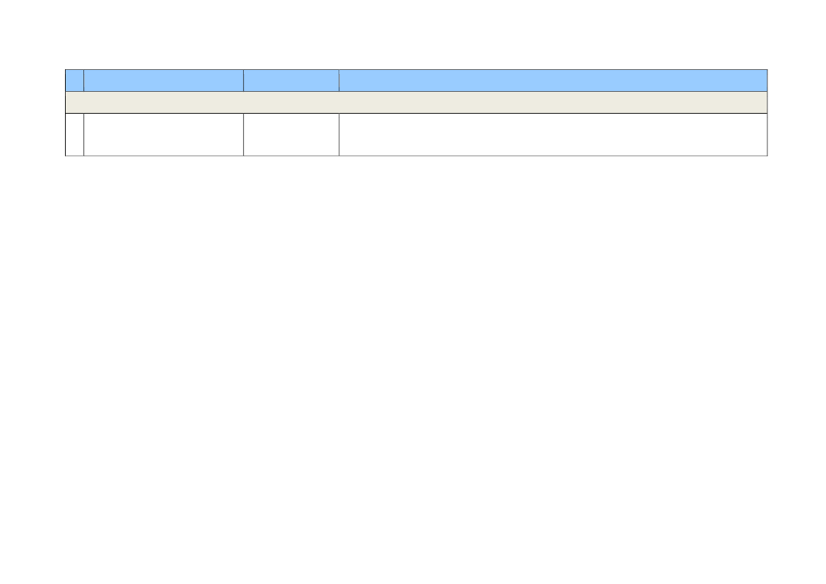Select the third blue header cell
826x584 pixels.
coord(291,81)
